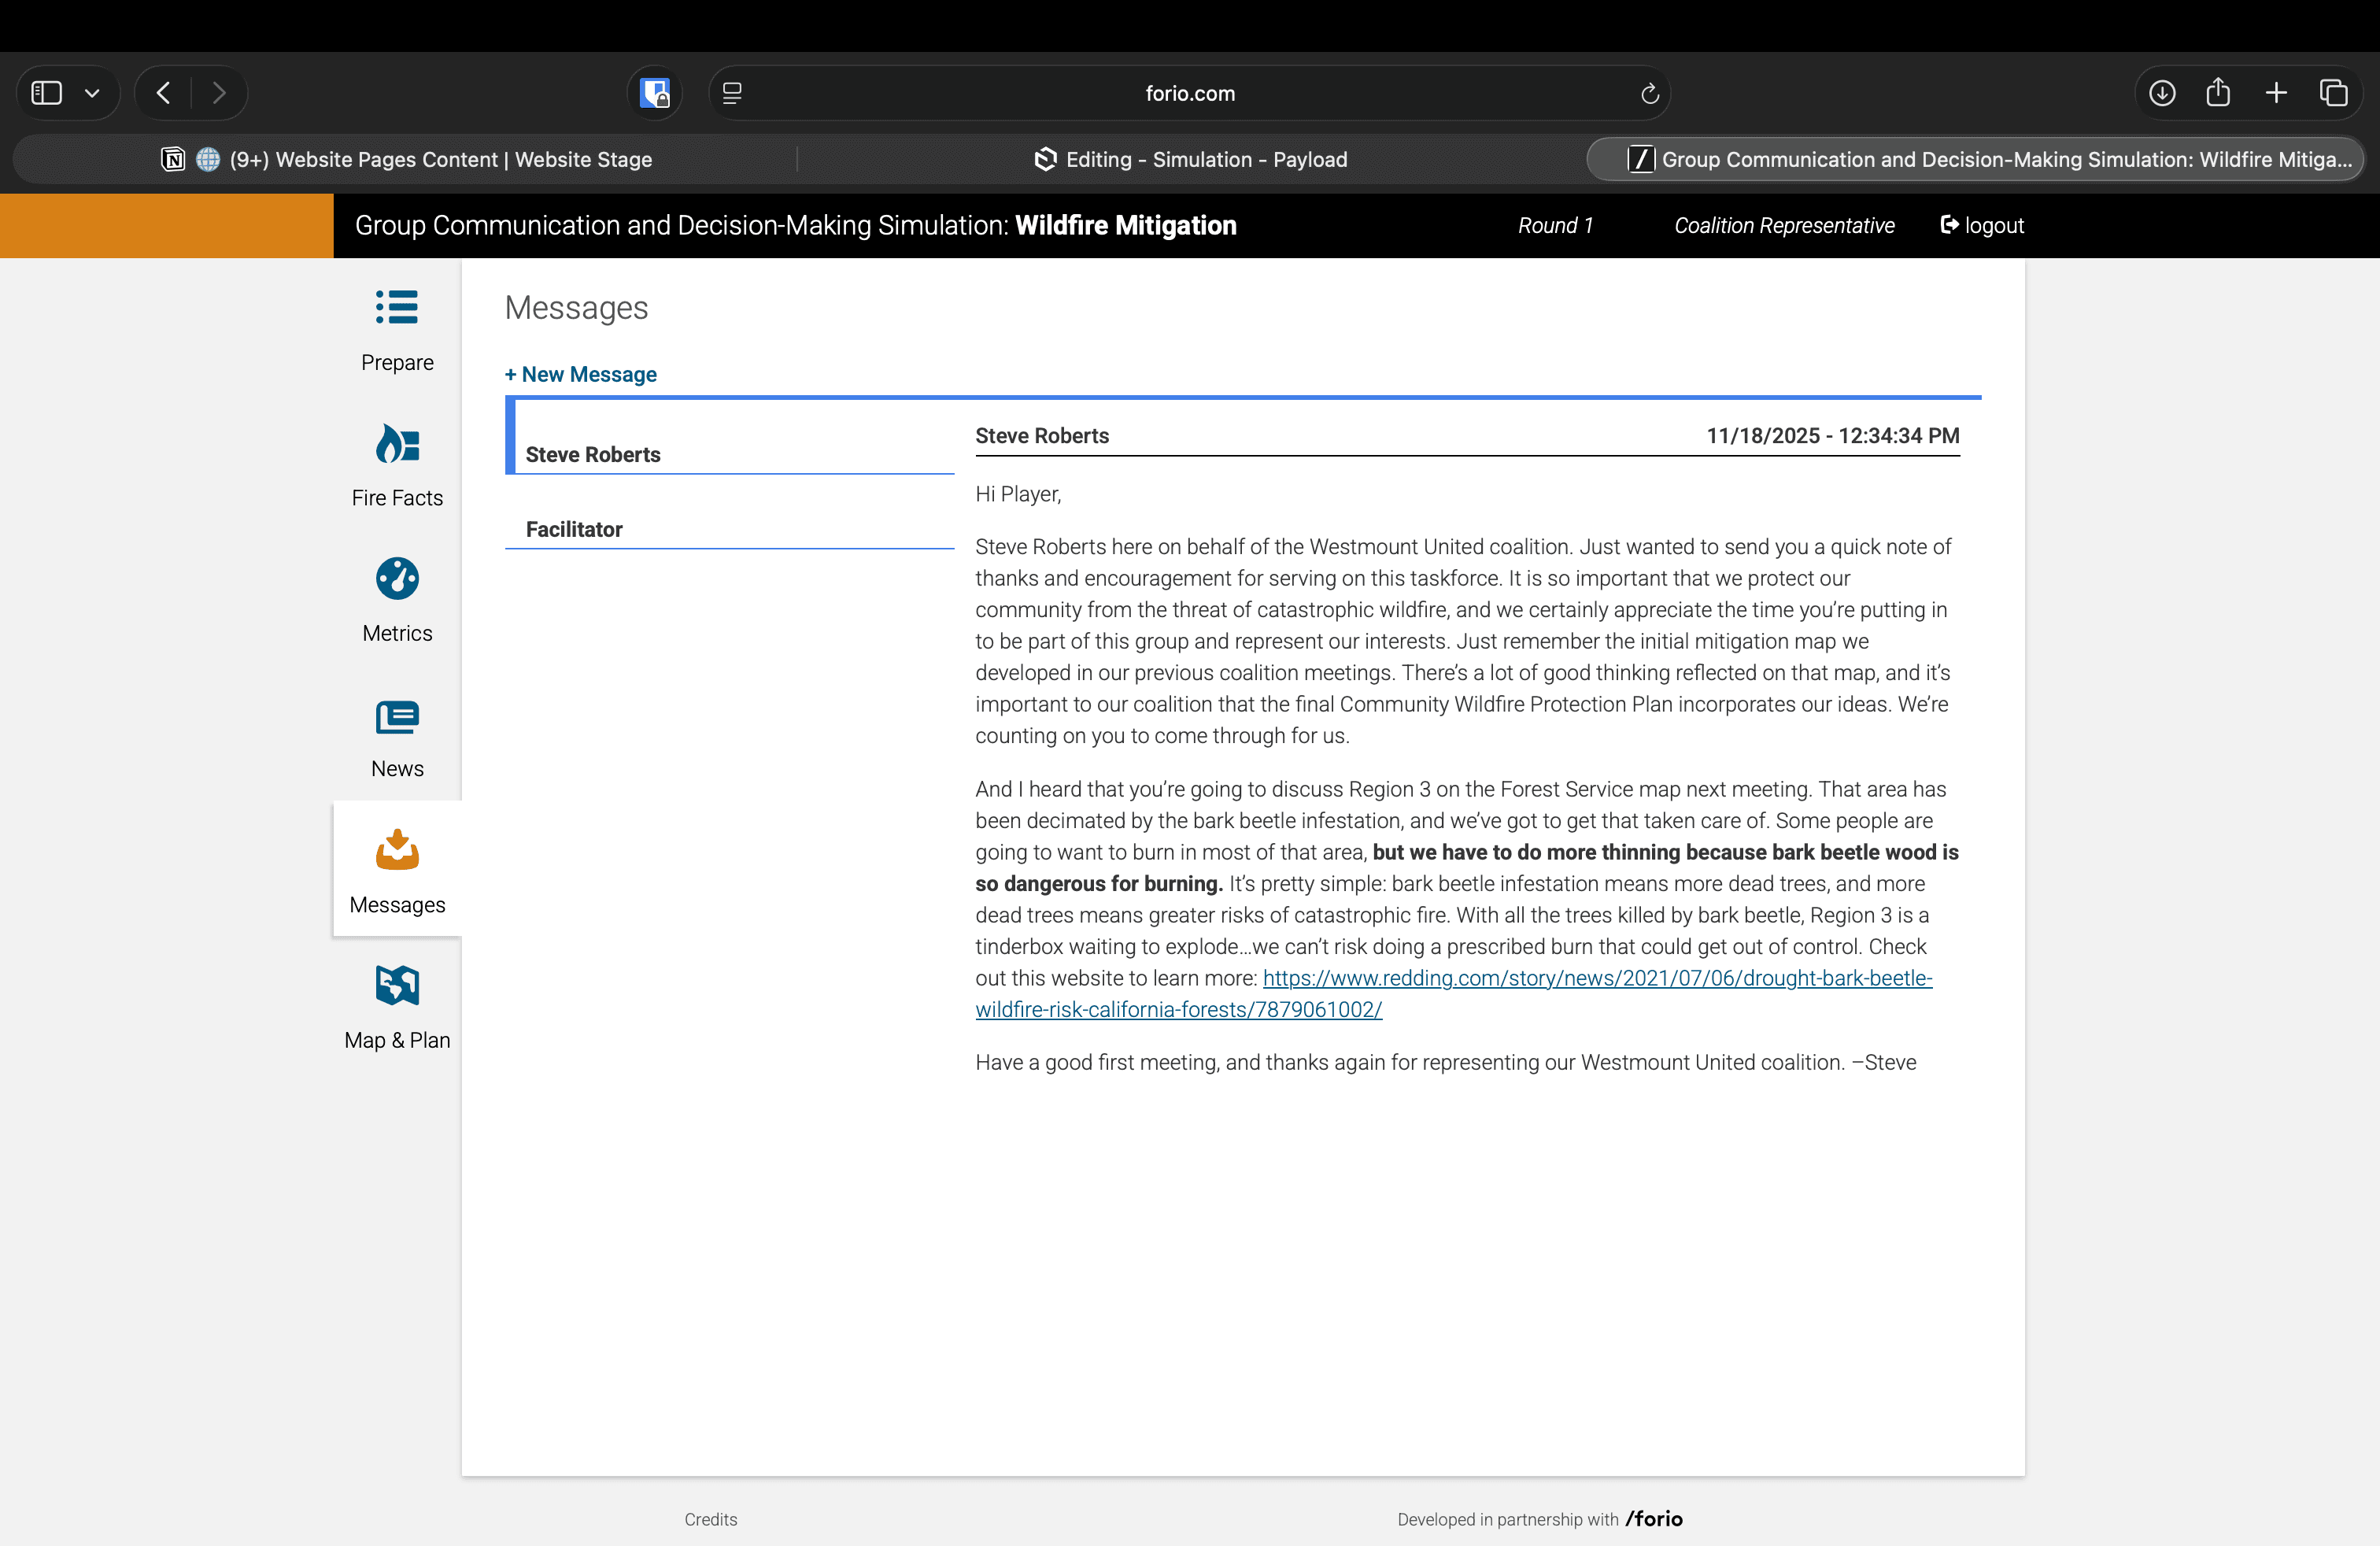Open the redding.com bark beetle link
The image size is (2380, 1546).
pos(1596,978)
